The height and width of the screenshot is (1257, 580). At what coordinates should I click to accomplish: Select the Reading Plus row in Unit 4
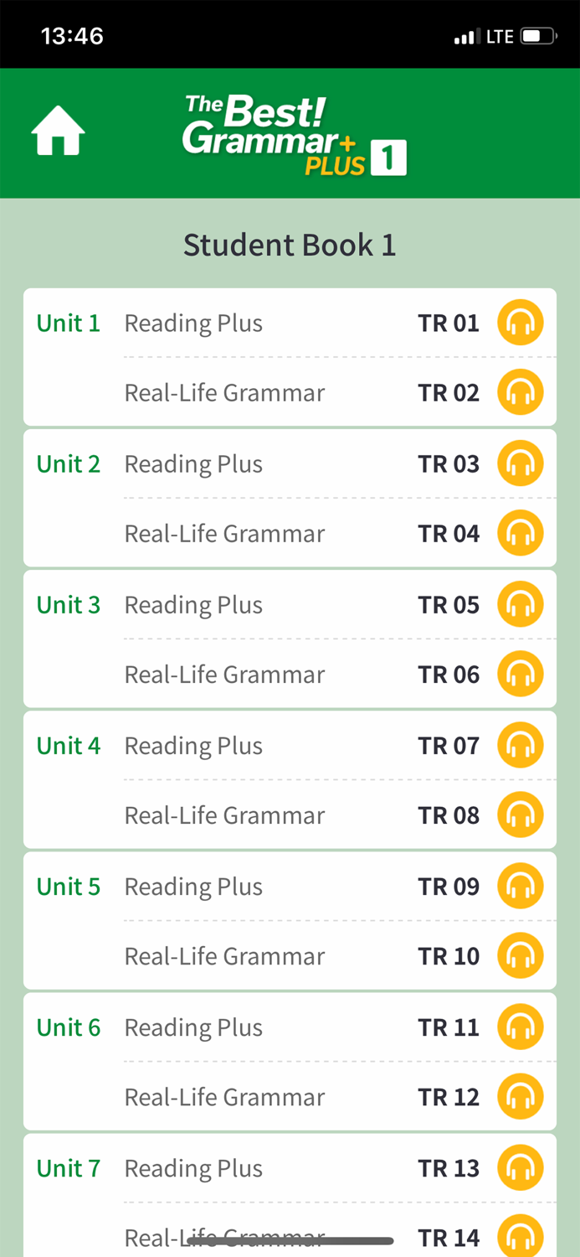(193, 744)
